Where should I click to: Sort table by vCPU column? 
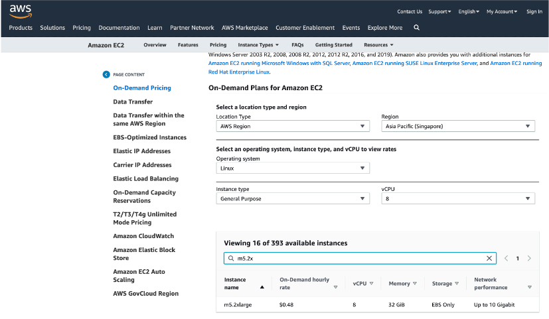[371, 283]
